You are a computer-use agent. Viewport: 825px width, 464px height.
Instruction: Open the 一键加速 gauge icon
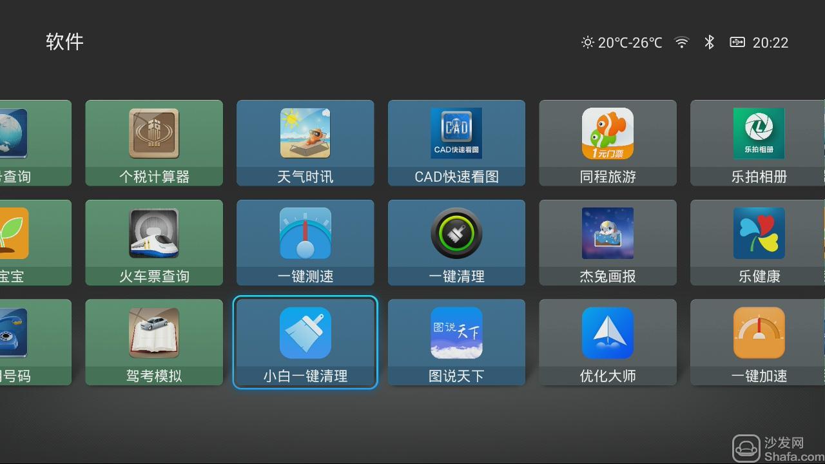click(759, 333)
